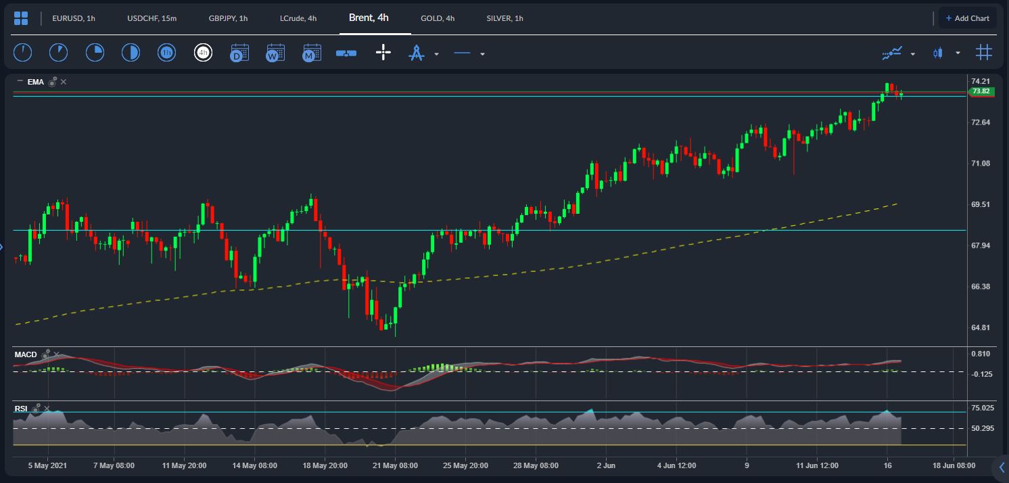Remove the EMA indicator with X
The width and height of the screenshot is (1009, 483).
click(64, 82)
